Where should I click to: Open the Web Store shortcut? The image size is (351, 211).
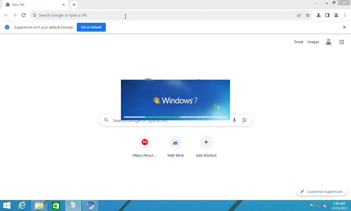(x=175, y=147)
